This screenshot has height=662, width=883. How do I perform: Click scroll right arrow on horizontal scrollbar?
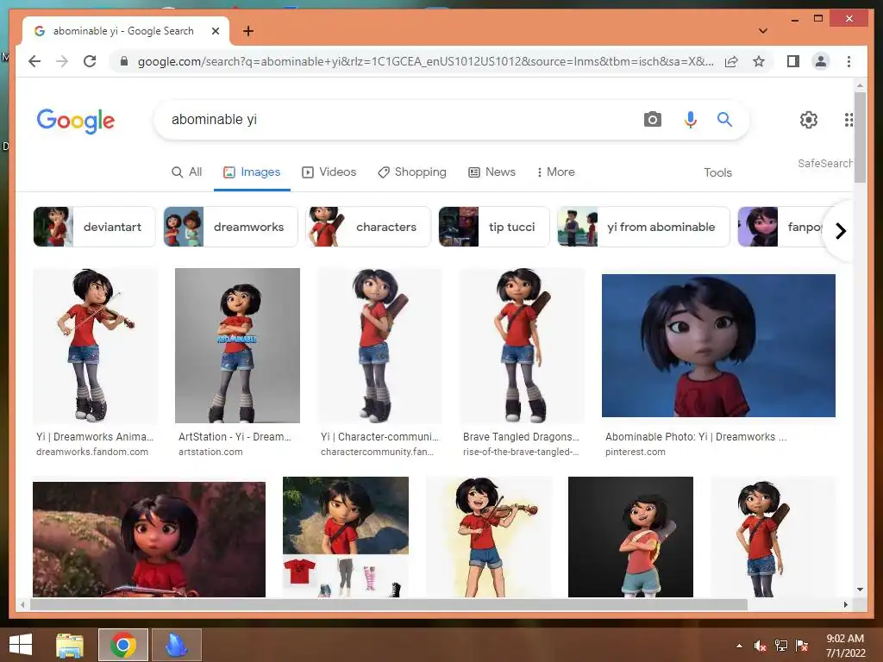coord(845,604)
